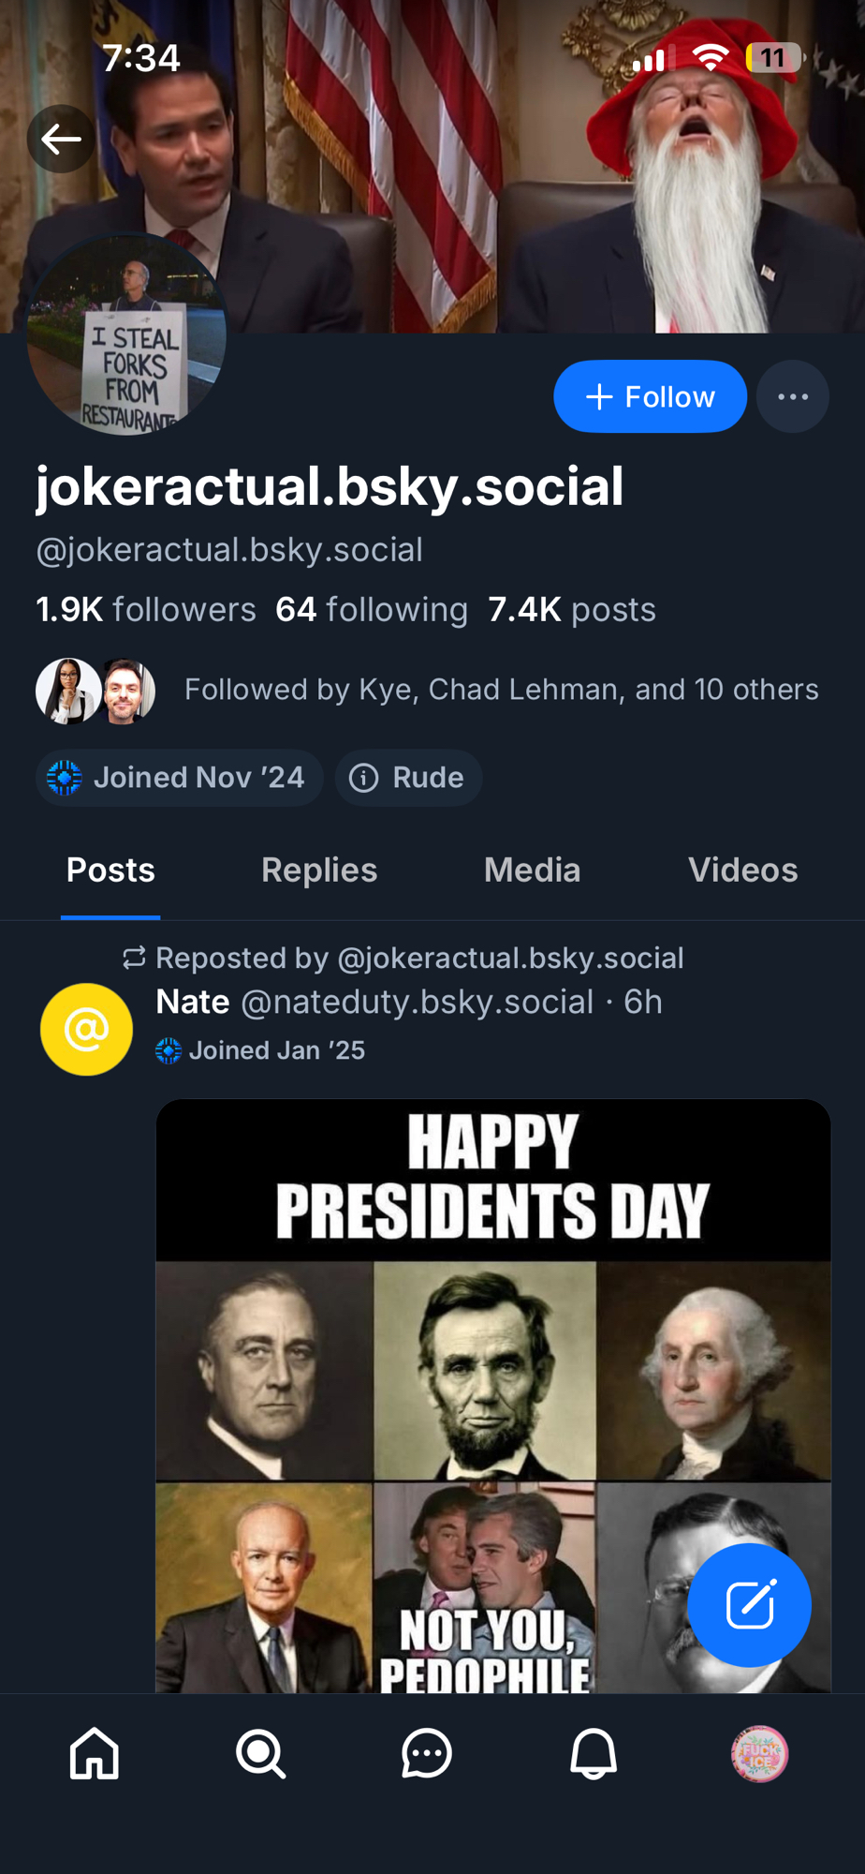Viewport: 865px width, 1874px height.
Task: Open the Search magnifier icon
Action: 260,1753
